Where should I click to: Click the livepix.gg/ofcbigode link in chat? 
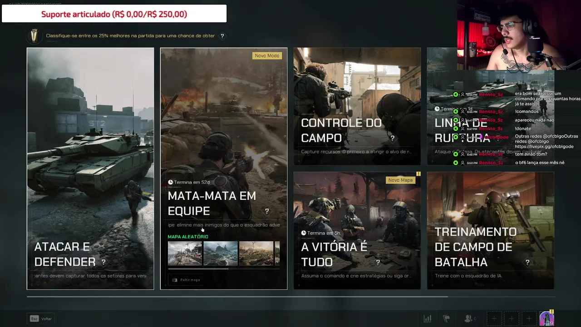point(544,147)
